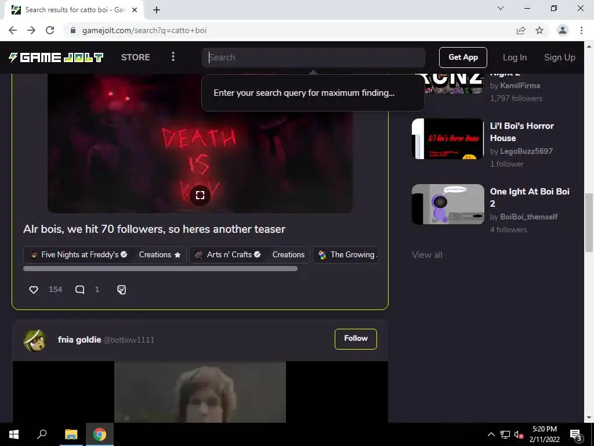Image resolution: width=594 pixels, height=446 pixels.
Task: Open the Log In link
Action: click(x=515, y=57)
